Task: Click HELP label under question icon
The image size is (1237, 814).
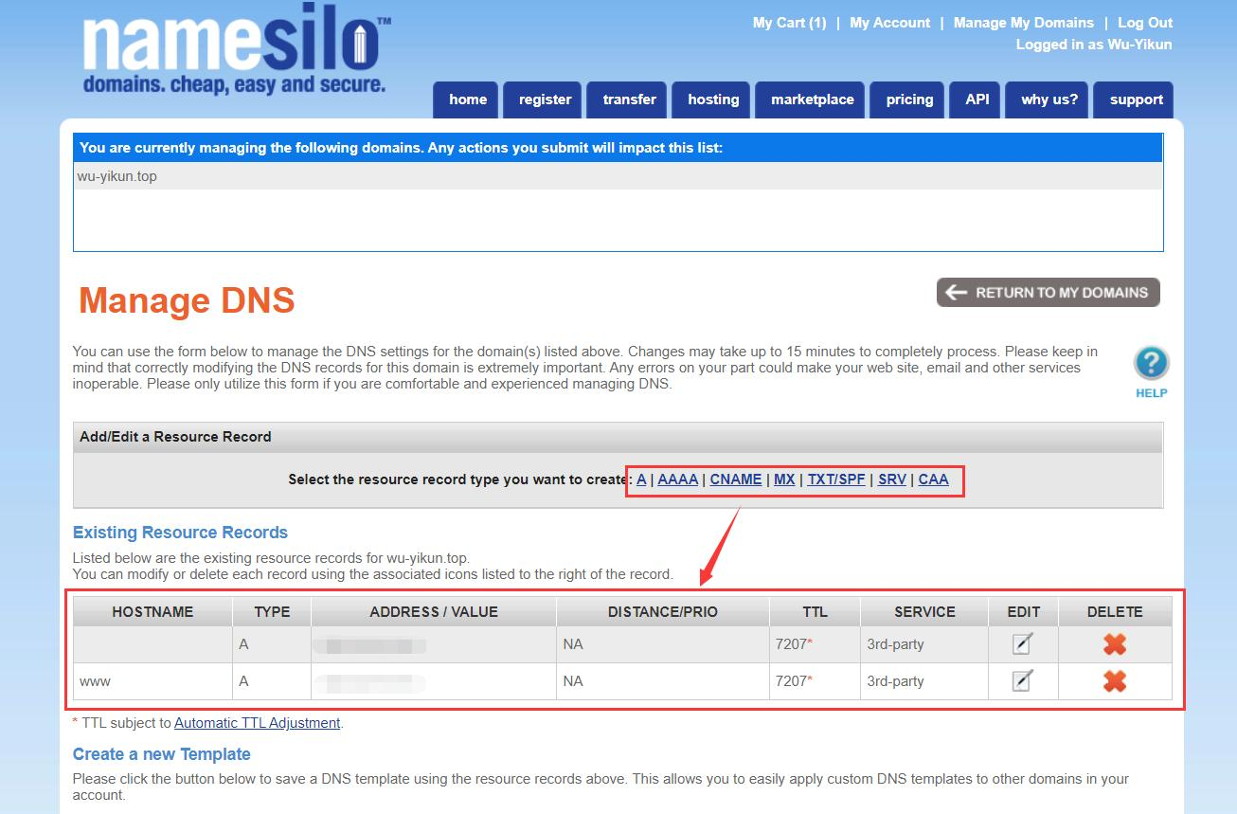Action: click(x=1151, y=392)
